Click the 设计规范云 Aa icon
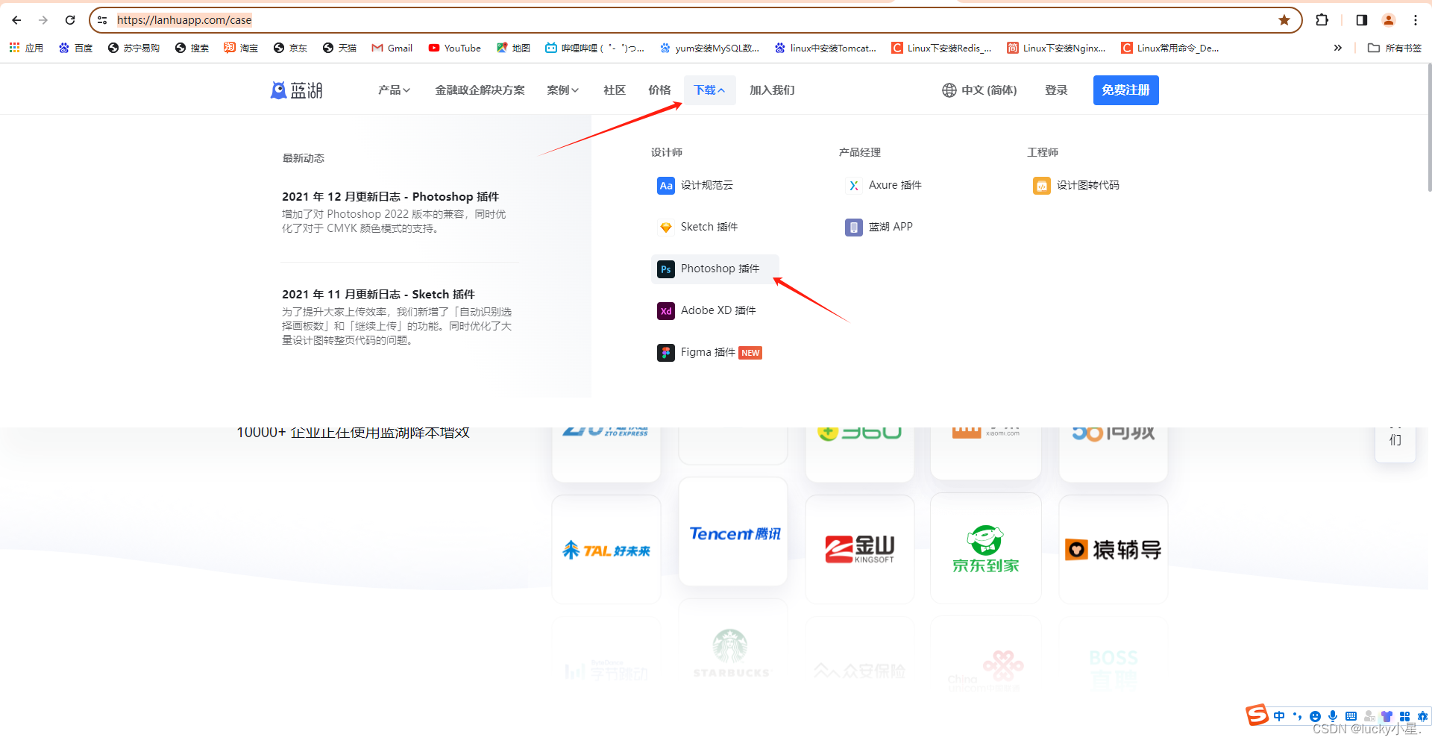This screenshot has width=1432, height=743. click(x=666, y=186)
